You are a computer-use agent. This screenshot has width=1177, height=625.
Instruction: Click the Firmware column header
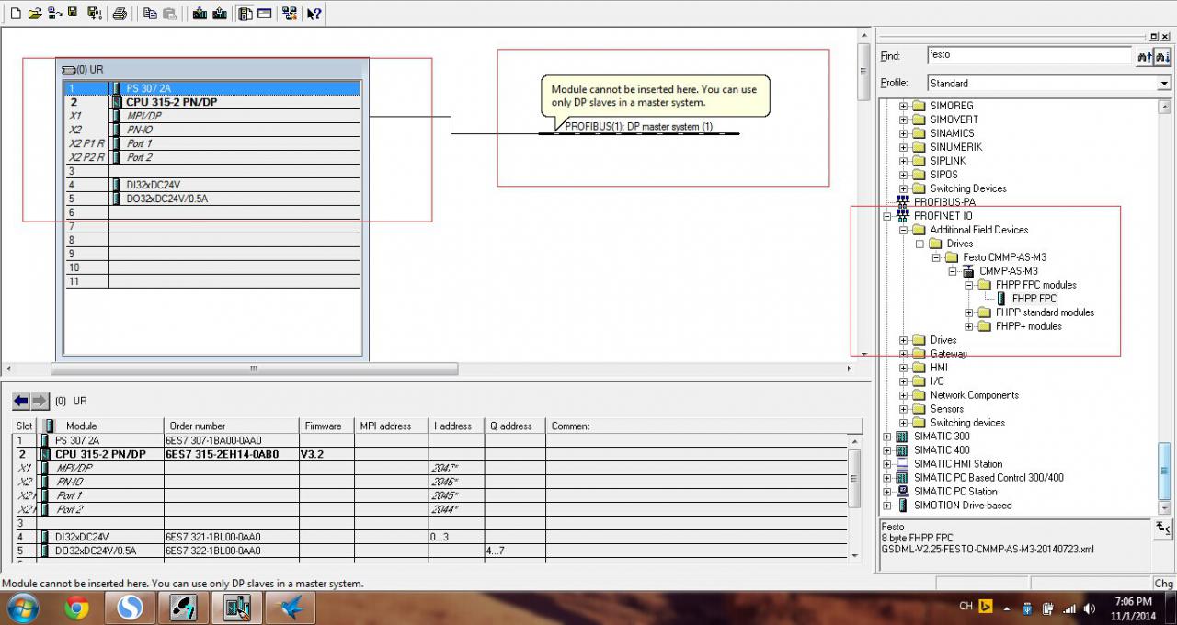tap(326, 426)
